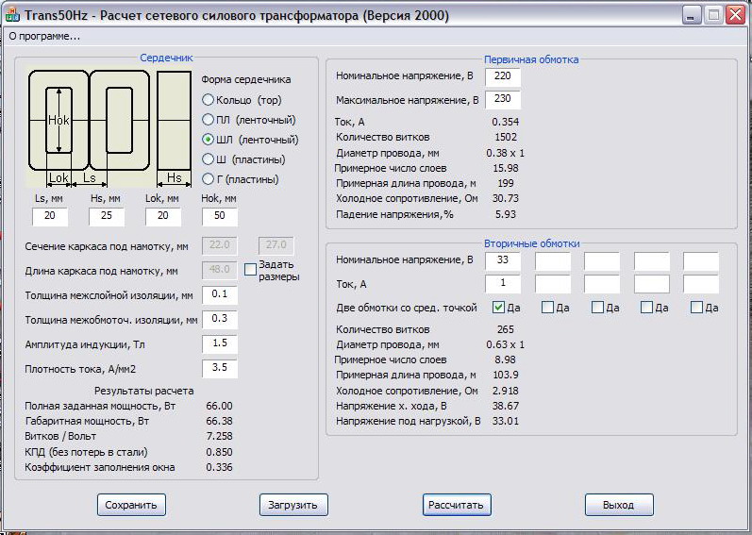Select the 'ПЛ (ленточный)' core shape

point(208,120)
